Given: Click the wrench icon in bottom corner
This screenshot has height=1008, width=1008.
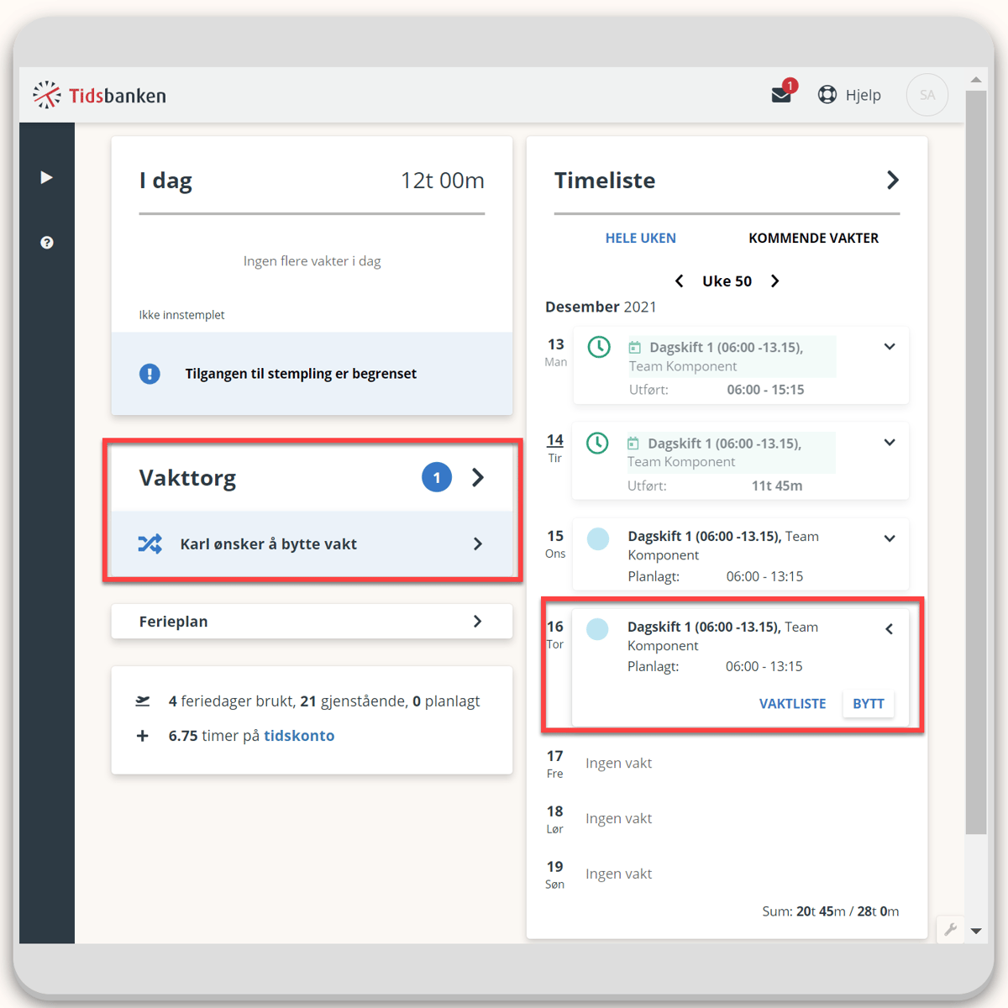Looking at the screenshot, I should (951, 929).
